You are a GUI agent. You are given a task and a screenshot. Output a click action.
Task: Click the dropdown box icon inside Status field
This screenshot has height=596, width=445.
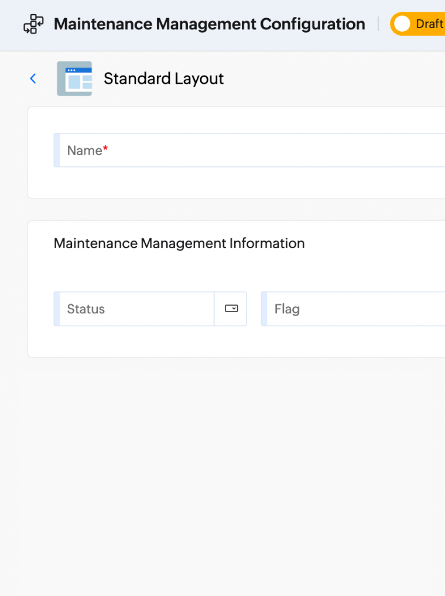(x=231, y=309)
